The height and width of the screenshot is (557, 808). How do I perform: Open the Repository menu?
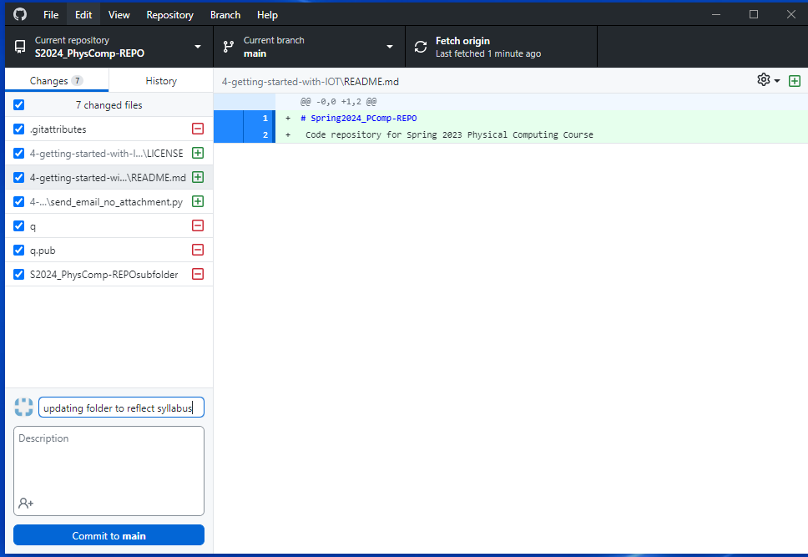pos(169,15)
